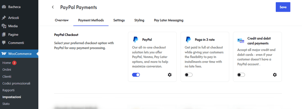Open Codici promozionali link

click(16, 83)
